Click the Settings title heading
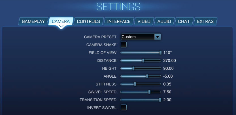This screenshot has width=236, height=115. (118, 7)
